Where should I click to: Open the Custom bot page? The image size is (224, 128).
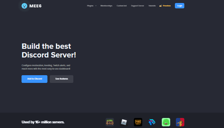[121, 6]
